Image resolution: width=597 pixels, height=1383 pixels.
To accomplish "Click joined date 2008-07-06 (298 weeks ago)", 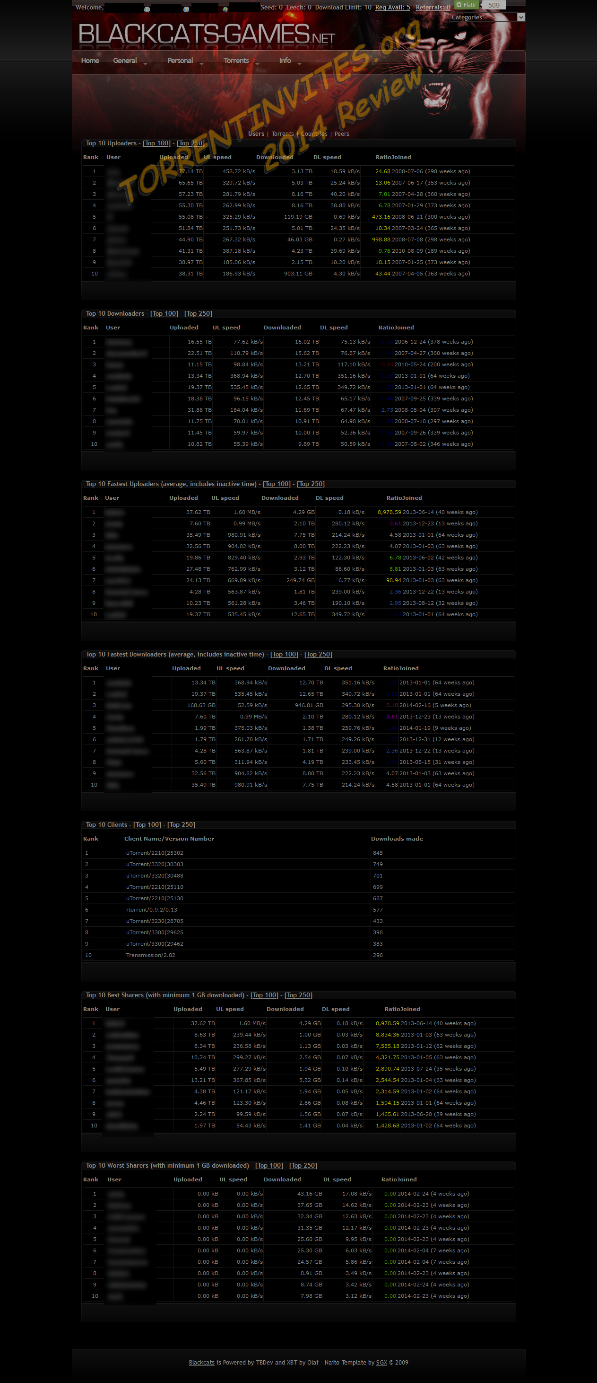I will click(x=431, y=171).
